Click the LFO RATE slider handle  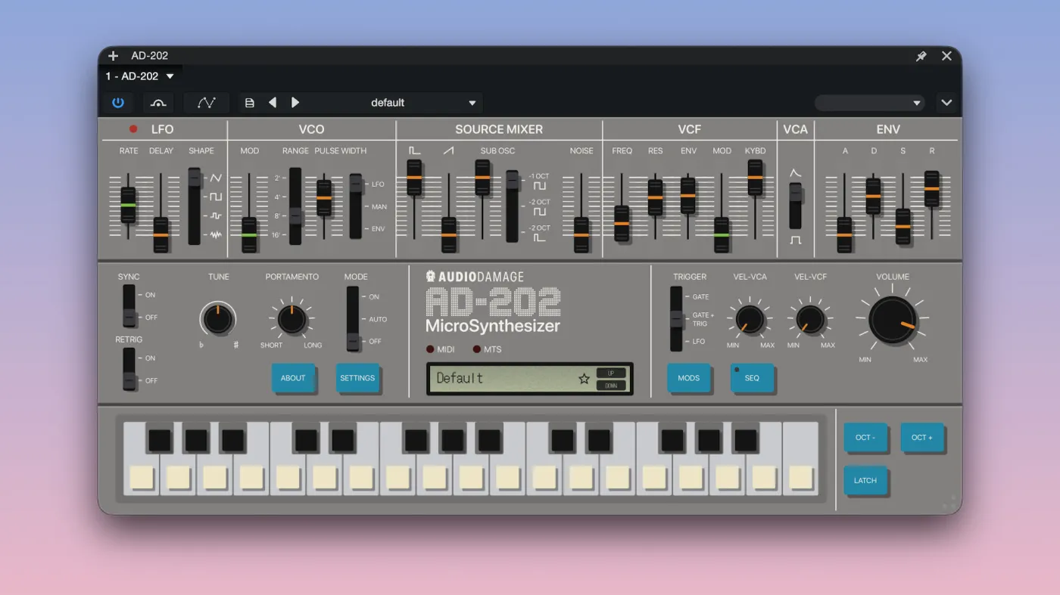(128, 205)
